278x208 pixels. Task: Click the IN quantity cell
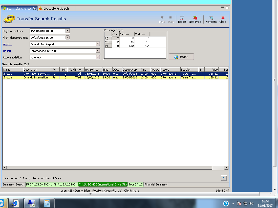pyautogui.click(x=116, y=46)
